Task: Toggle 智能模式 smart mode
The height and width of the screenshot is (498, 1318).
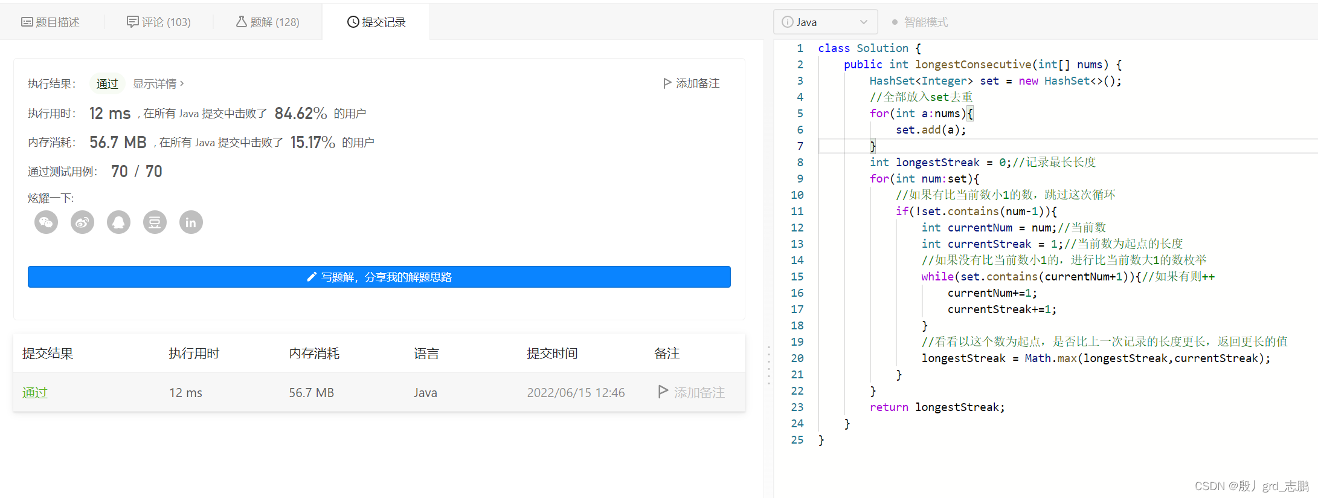Action: (x=920, y=22)
